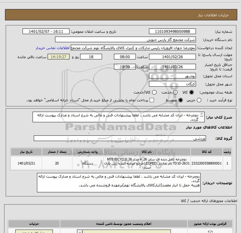Click the تاریخ نیاز column header
The image size is (241, 233).
click(26, 152)
